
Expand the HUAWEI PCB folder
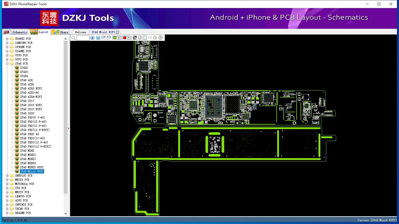click(x=7, y=39)
